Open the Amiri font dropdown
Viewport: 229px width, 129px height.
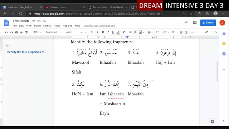[74, 32]
